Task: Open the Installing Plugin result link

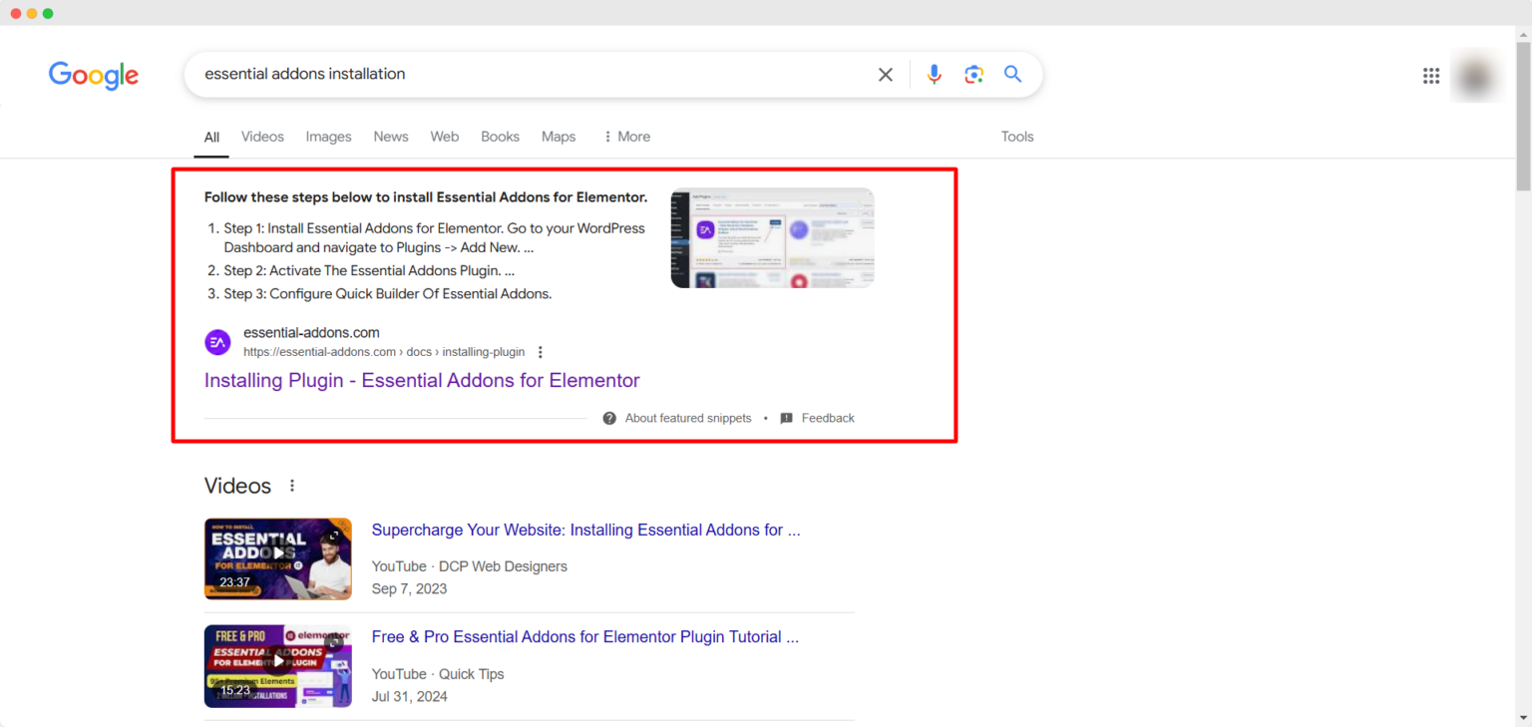Action: (x=421, y=380)
